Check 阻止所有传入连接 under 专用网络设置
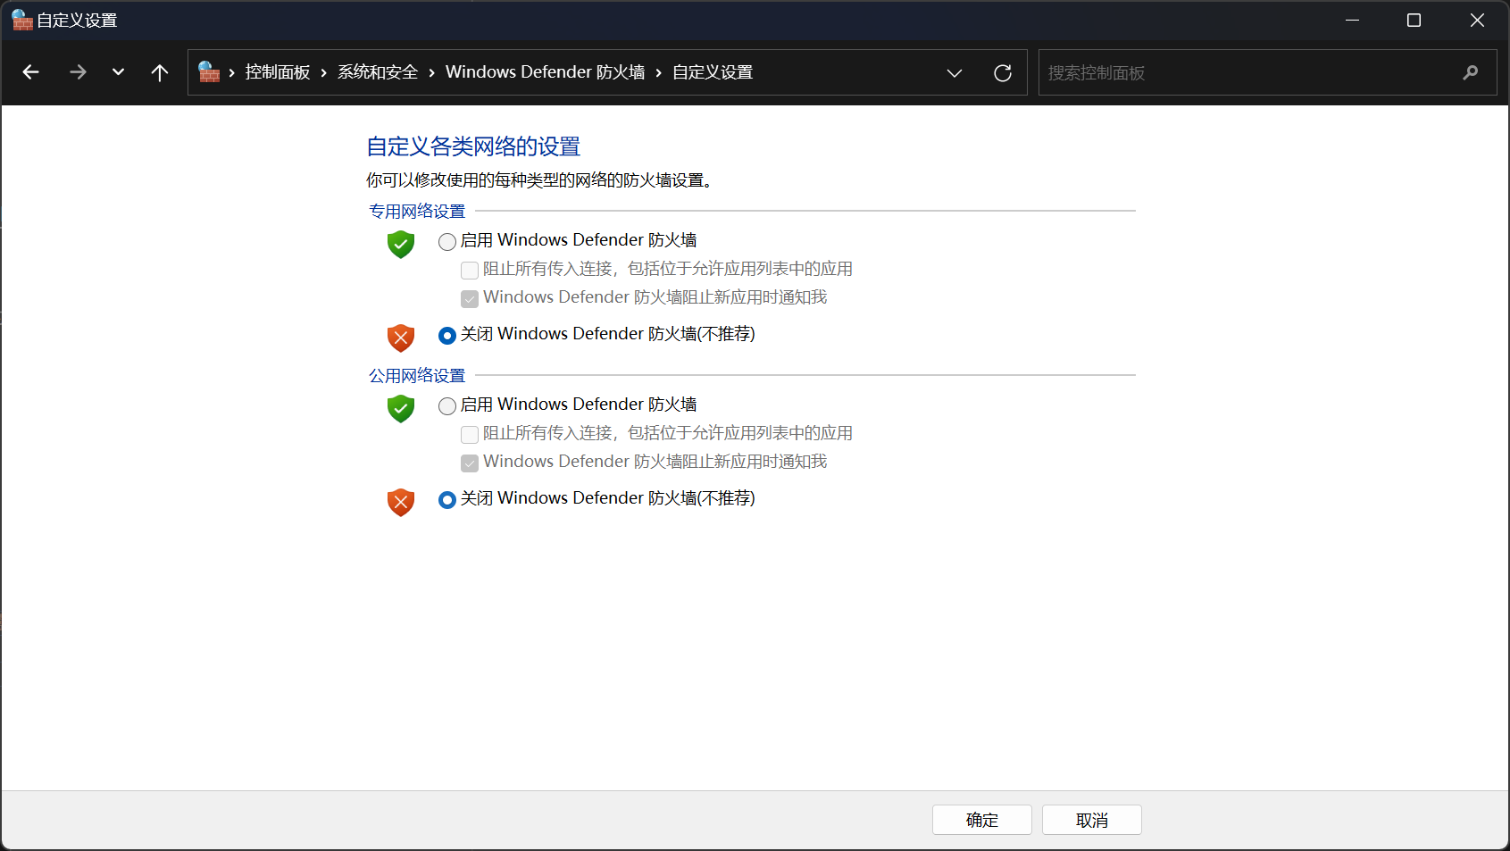Viewport: 1510px width, 851px height. (x=470, y=271)
